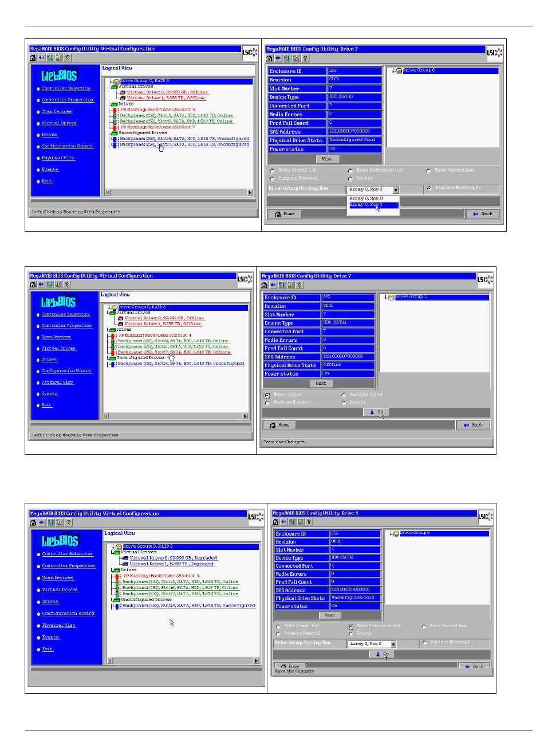Click help icon in Drive 7 Unconfigured Good window
The image size is (544, 746).
[x=305, y=58]
